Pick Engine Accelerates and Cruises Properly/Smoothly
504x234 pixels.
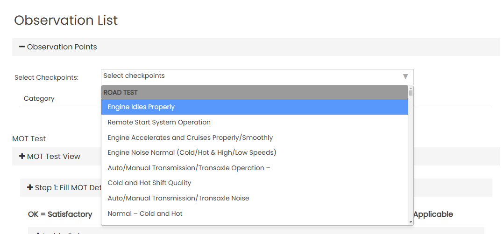click(x=190, y=138)
